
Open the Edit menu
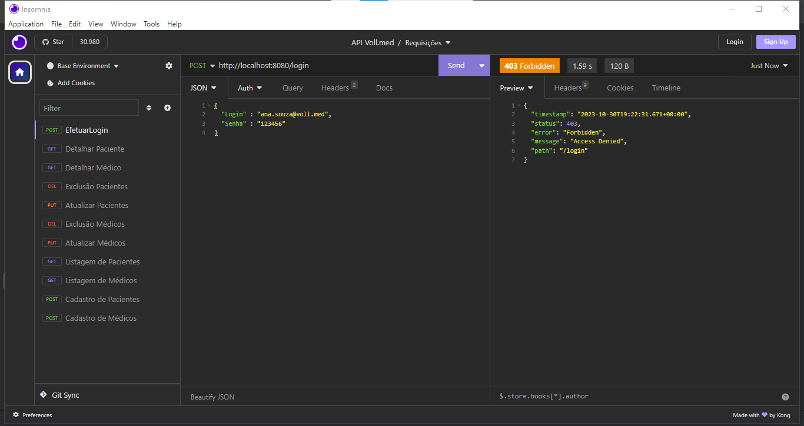click(x=75, y=24)
